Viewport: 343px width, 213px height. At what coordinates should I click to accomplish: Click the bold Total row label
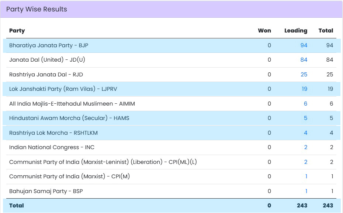pyautogui.click(x=16, y=206)
